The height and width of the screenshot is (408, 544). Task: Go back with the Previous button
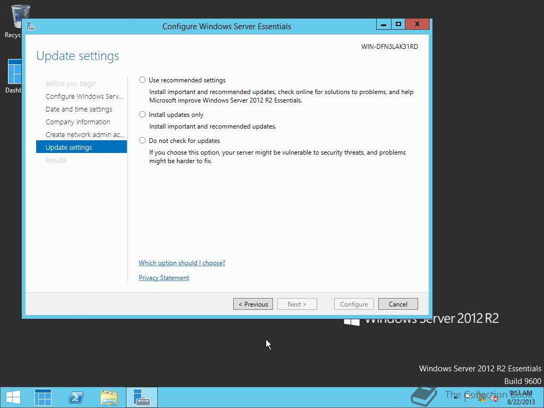tap(253, 304)
